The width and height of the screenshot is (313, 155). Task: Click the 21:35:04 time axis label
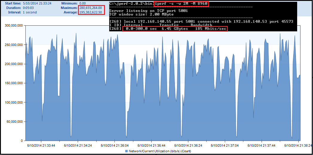tap(114, 145)
